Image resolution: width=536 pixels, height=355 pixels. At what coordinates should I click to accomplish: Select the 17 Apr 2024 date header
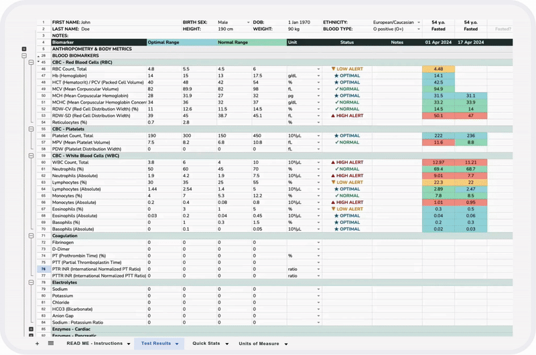pyautogui.click(x=471, y=42)
